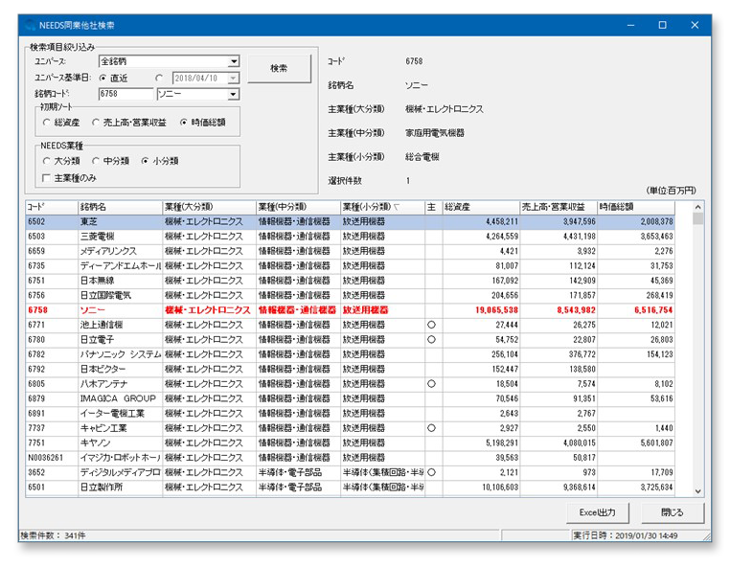Screen dimensions: 730x567
Task: Sort by the コード column header
Action: 51,207
